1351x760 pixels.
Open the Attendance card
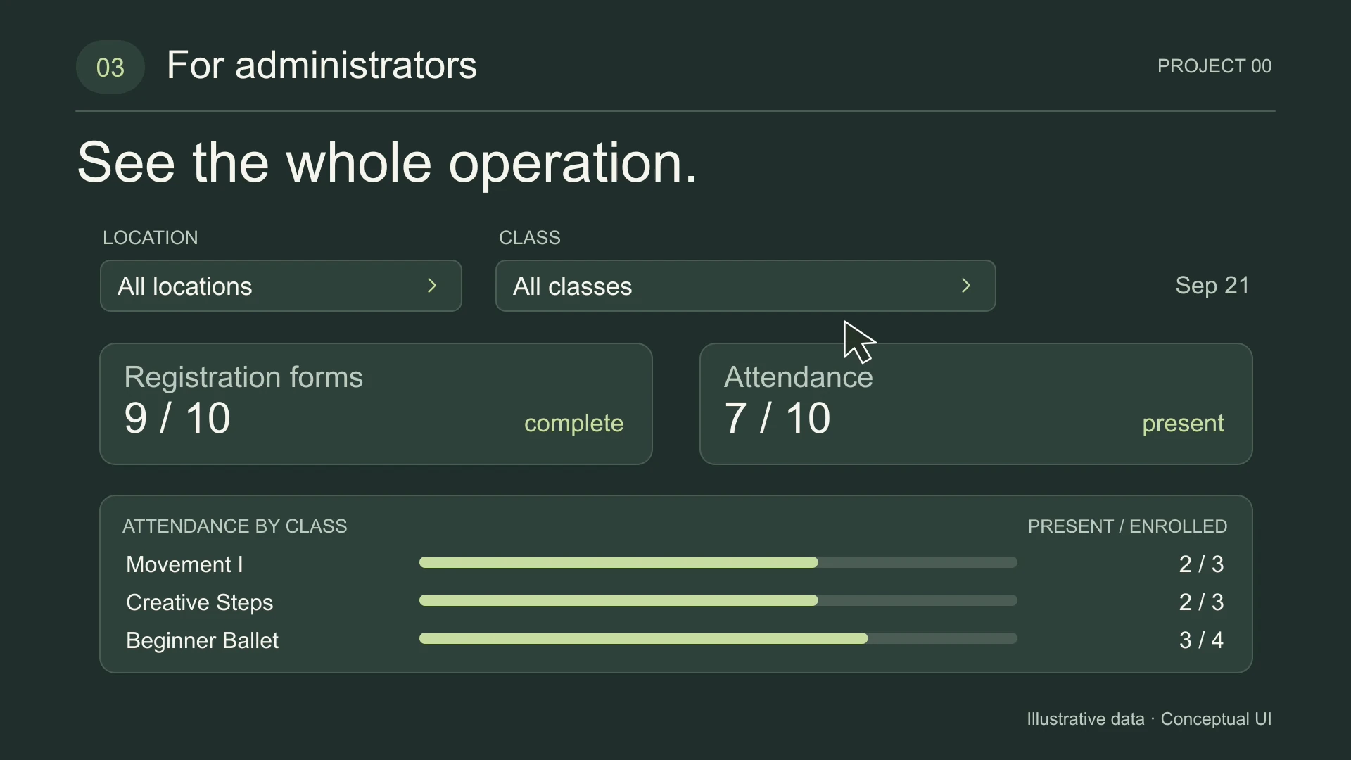976,404
